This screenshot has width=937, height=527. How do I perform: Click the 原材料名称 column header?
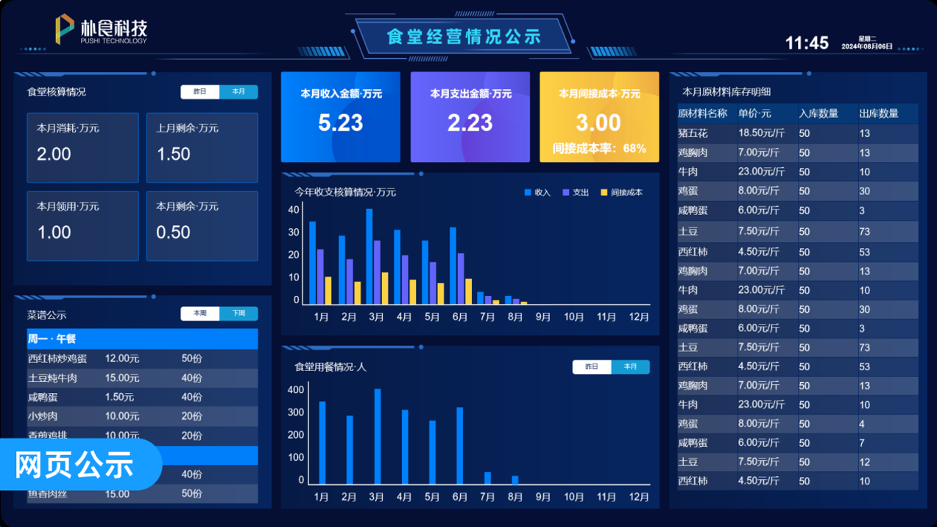click(x=703, y=114)
